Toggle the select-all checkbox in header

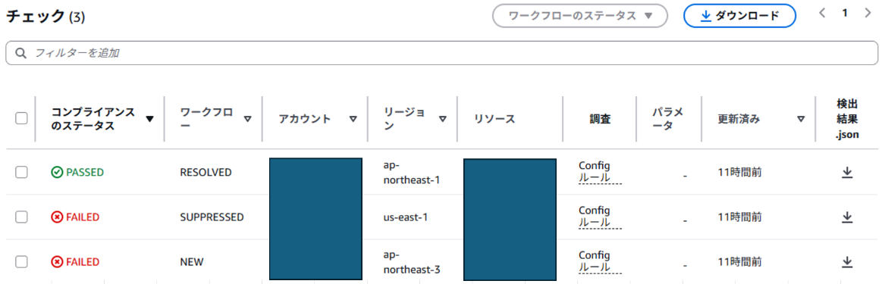coord(21,118)
